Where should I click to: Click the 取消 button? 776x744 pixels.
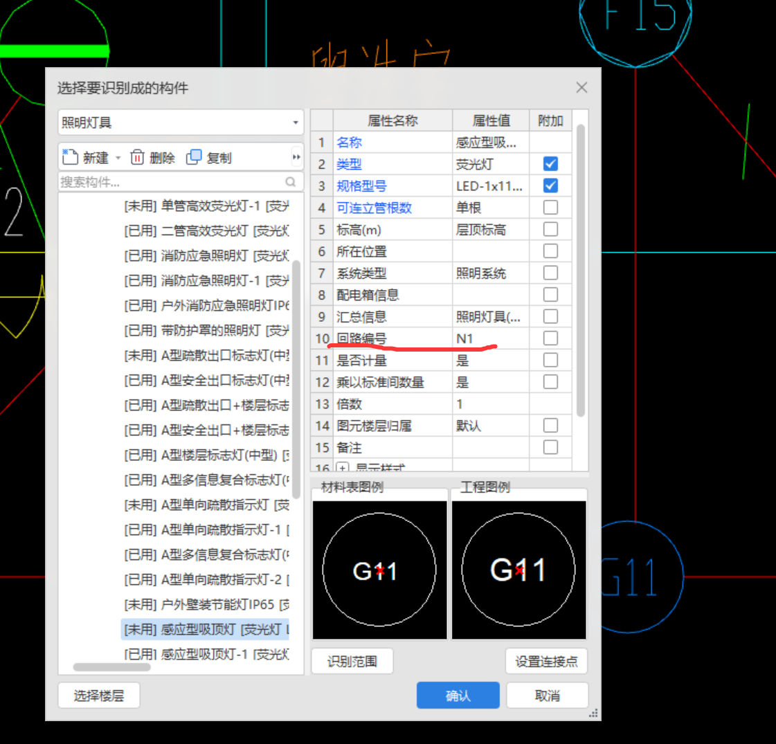548,696
